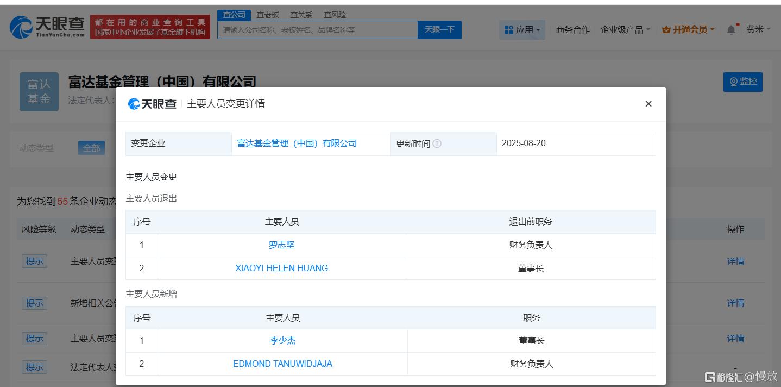Image resolution: width=781 pixels, height=387 pixels.
Task: Click 详情 in the first 主要人员变更 row
Action: pos(735,261)
